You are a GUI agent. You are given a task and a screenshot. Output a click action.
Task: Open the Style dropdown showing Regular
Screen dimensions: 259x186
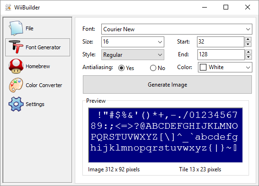pos(133,54)
